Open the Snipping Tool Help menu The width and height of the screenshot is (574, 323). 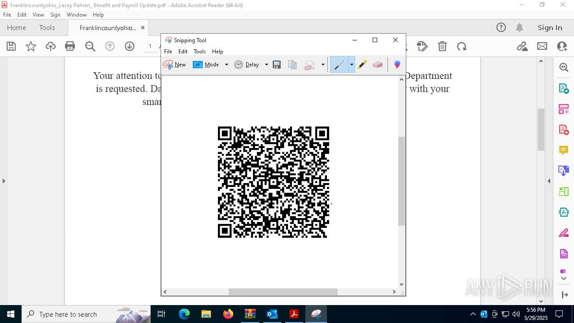pyautogui.click(x=217, y=52)
